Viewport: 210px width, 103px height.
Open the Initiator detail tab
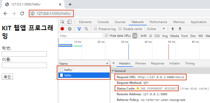175,63
